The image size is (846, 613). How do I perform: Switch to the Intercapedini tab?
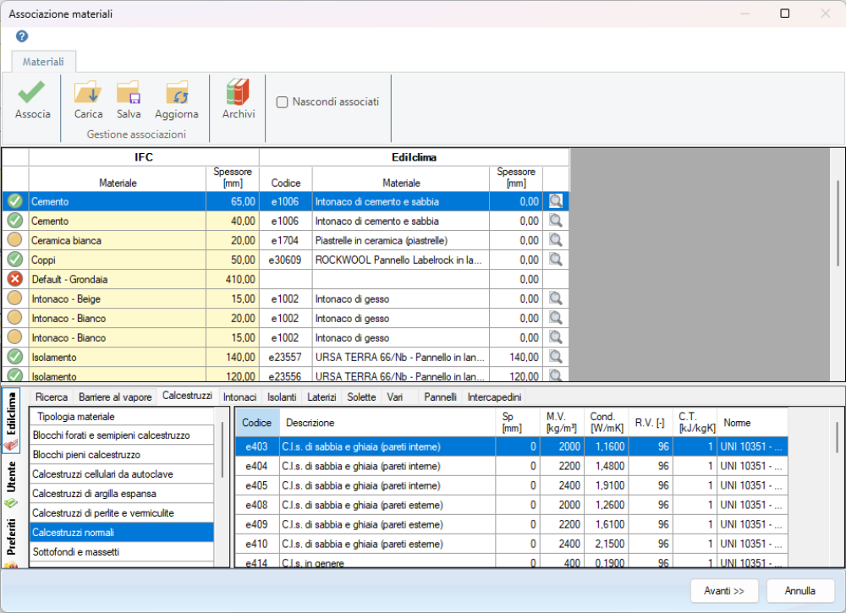pos(494,397)
